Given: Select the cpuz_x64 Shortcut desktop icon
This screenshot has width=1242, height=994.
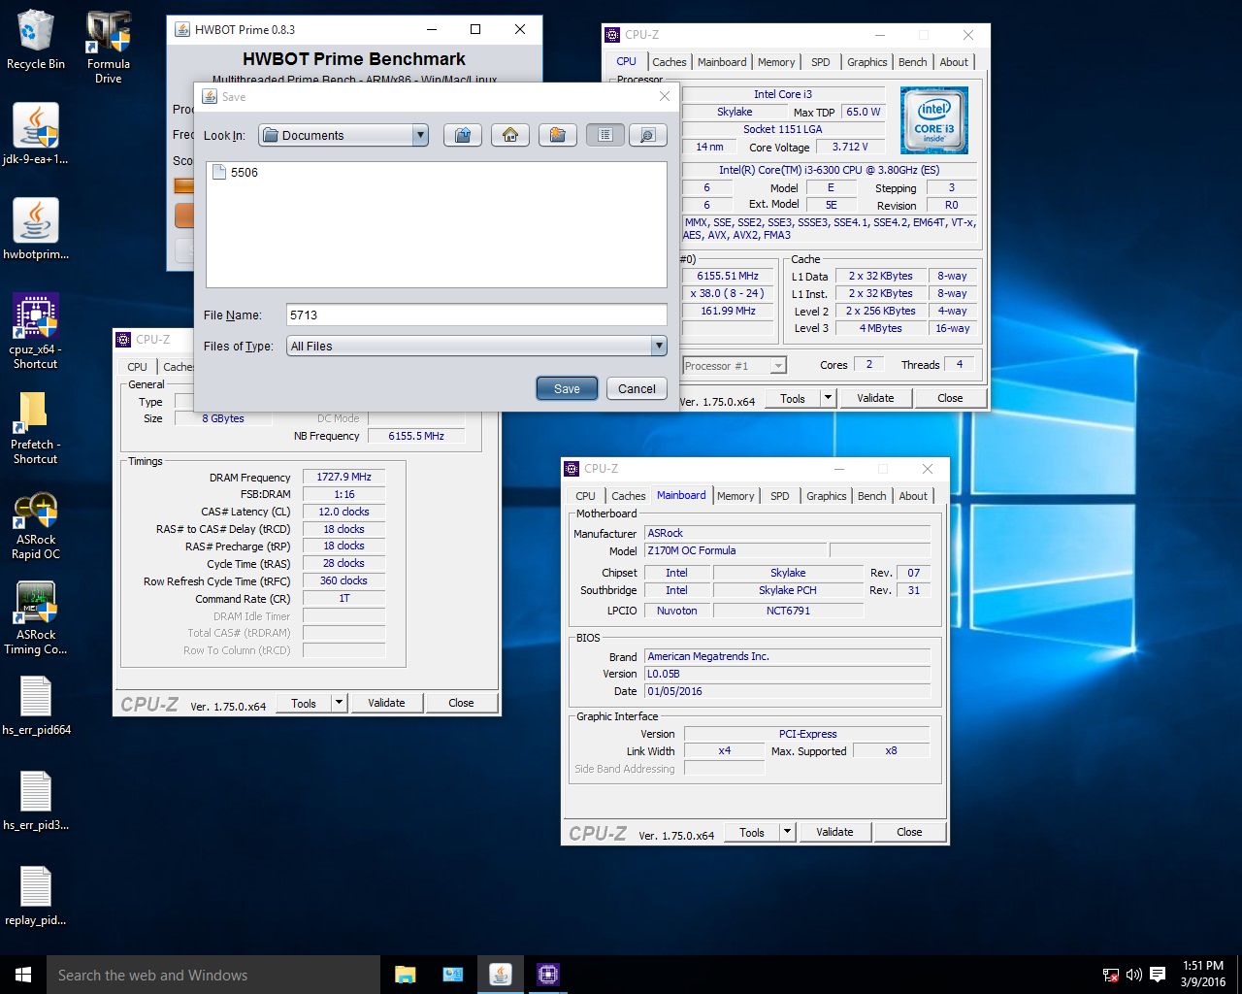Looking at the screenshot, I should (x=36, y=330).
